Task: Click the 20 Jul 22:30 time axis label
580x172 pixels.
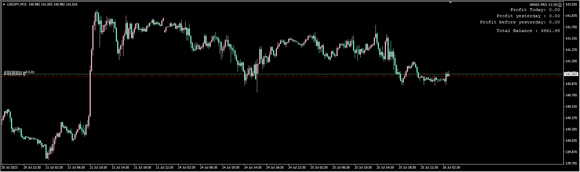Action: (x=32, y=168)
